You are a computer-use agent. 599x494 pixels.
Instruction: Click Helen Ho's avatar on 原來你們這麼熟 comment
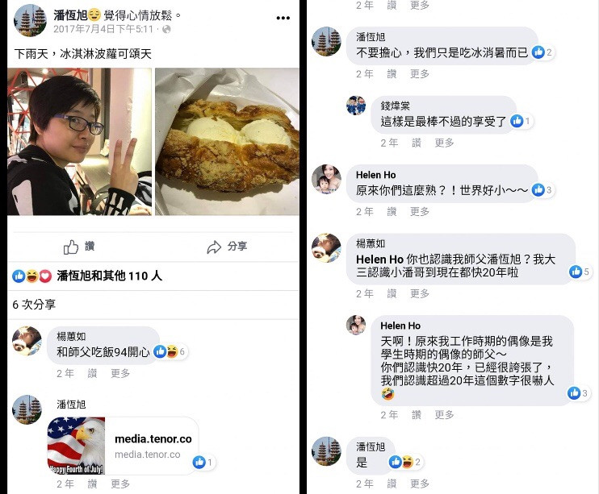point(326,179)
